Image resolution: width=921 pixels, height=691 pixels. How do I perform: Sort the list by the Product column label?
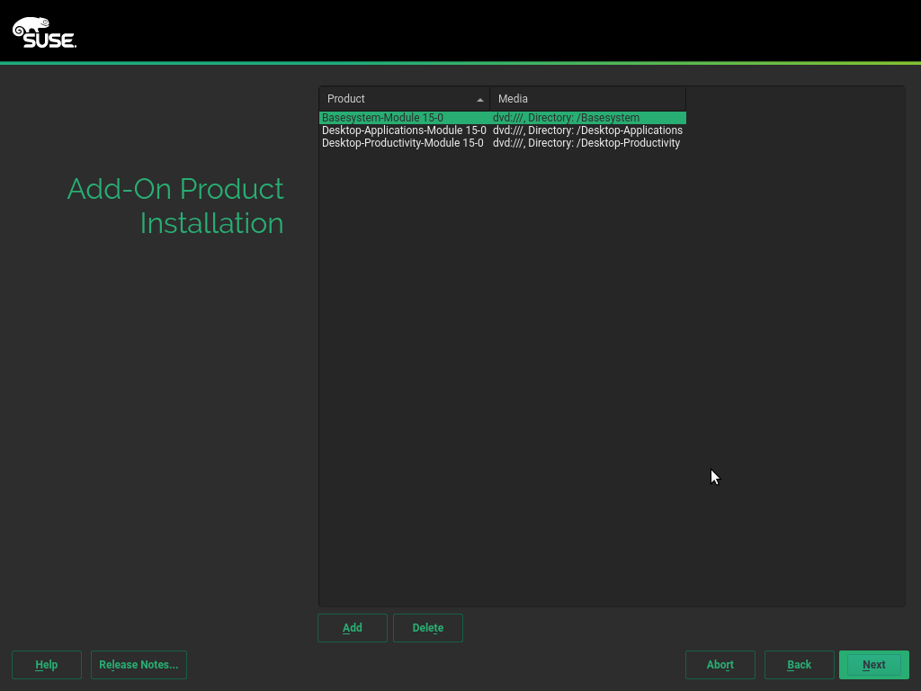tap(346, 99)
